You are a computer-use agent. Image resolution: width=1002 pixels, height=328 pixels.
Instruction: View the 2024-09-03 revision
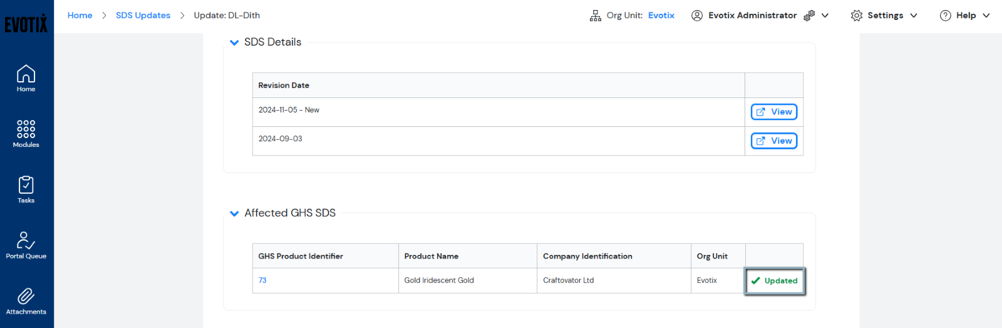click(773, 141)
